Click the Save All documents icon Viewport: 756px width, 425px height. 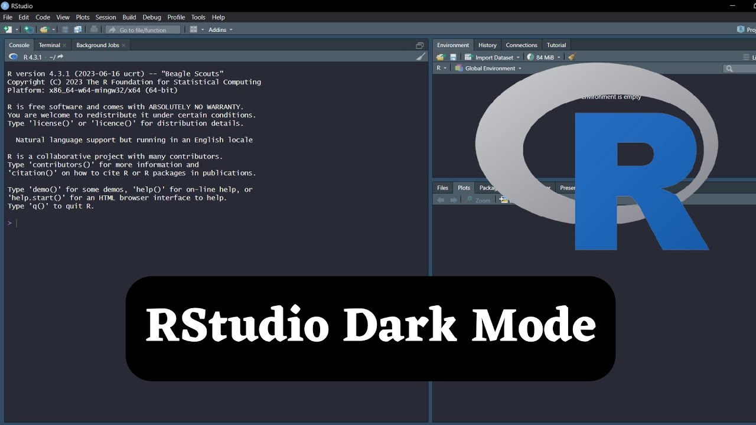pos(77,30)
